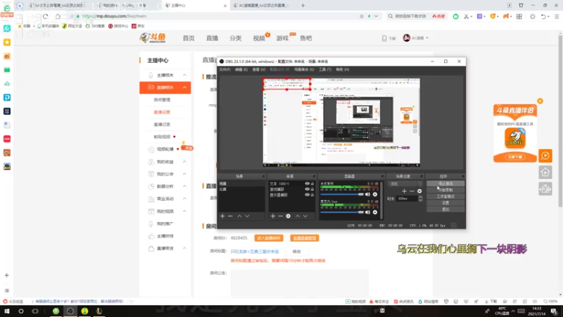
Task: Click the browser refresh icon
Action: point(45,16)
